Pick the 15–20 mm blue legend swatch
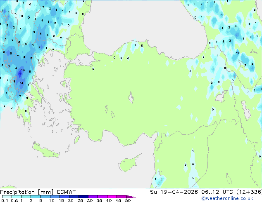This screenshot has height=202, width=262. (x=64, y=197)
